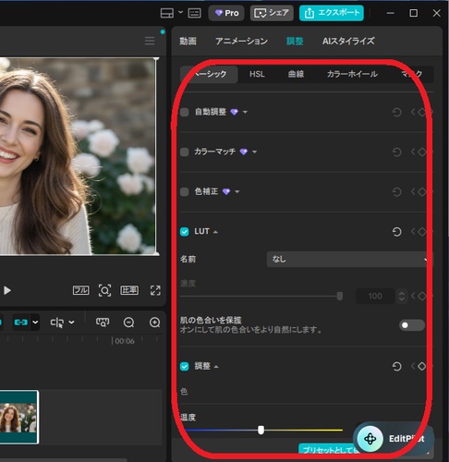Uncheck the LUT checkbox
Viewport: 449px width, 462px height.
coord(185,232)
